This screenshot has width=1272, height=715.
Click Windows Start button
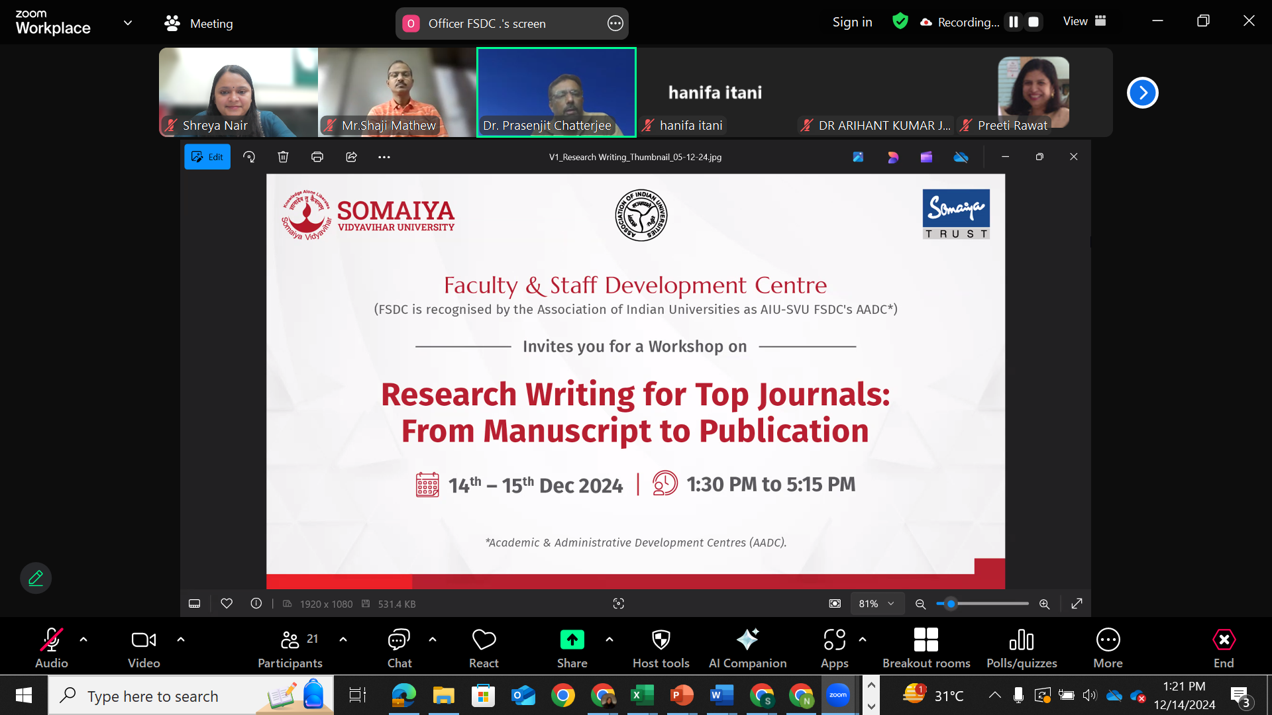point(24,696)
